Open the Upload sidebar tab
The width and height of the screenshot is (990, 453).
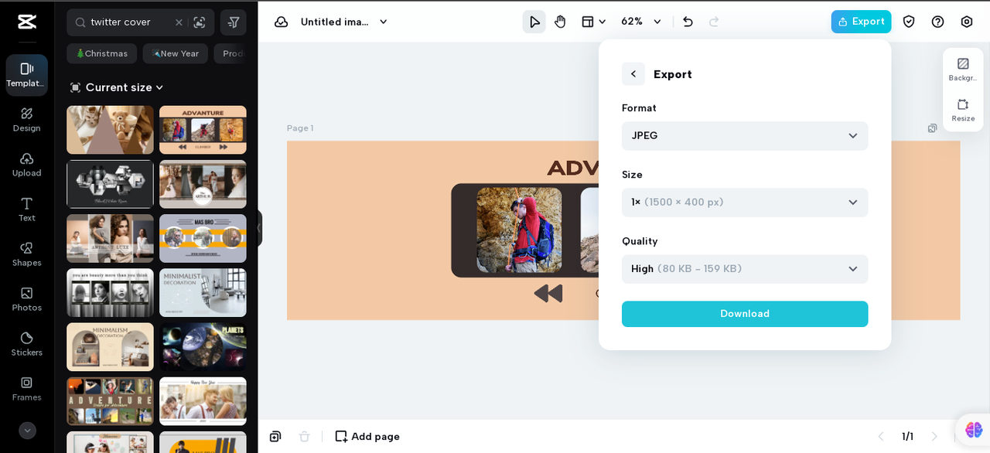[x=27, y=165]
